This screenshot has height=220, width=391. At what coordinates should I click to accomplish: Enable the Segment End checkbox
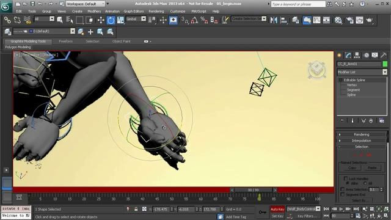(x=342, y=194)
